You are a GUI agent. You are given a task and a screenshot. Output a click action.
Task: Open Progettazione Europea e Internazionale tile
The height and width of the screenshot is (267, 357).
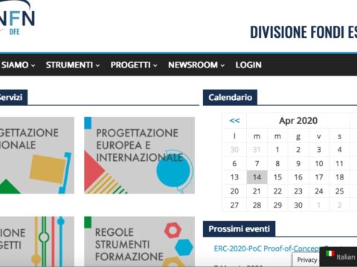139,155
